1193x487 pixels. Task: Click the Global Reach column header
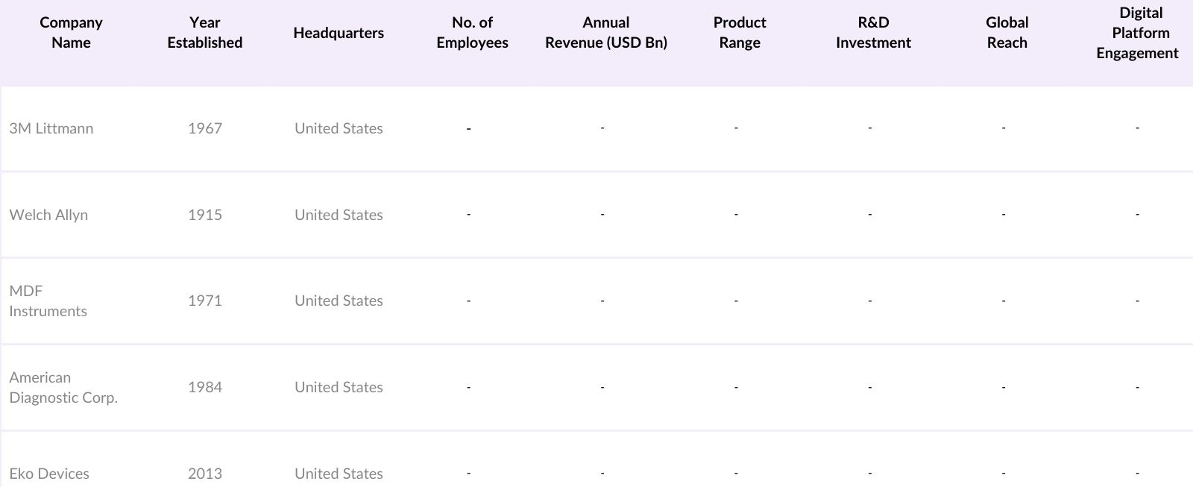[1007, 33]
